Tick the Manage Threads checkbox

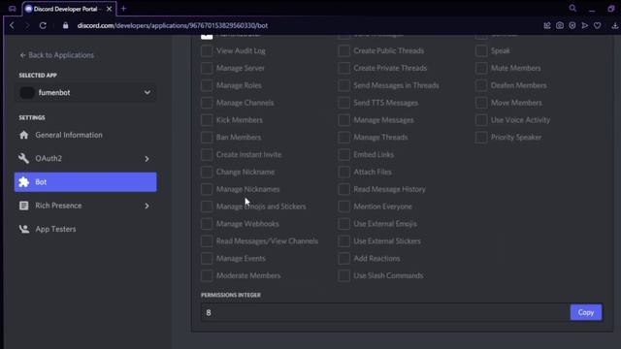[x=344, y=138]
